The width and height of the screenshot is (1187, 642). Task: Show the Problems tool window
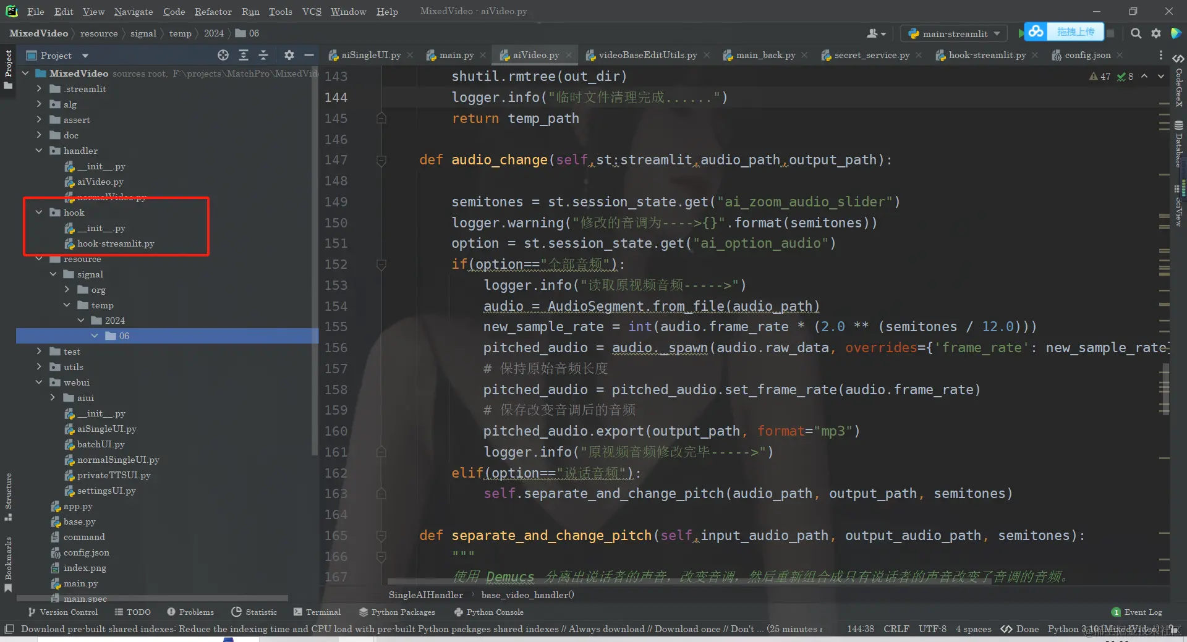pyautogui.click(x=190, y=612)
